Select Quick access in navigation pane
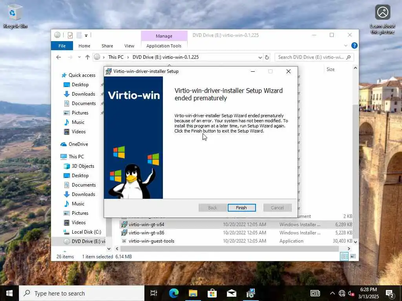 82,75
